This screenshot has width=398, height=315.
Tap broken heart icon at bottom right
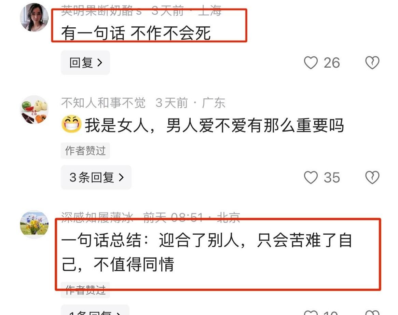[372, 313]
